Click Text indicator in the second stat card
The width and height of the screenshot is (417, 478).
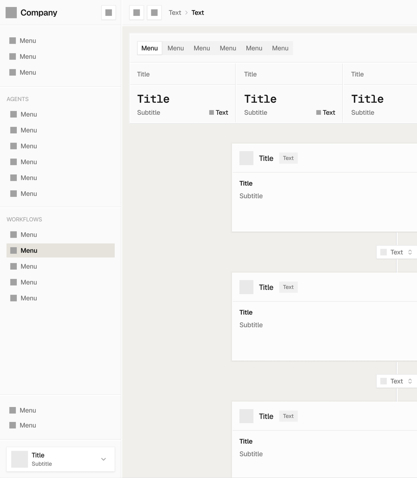pyautogui.click(x=326, y=113)
